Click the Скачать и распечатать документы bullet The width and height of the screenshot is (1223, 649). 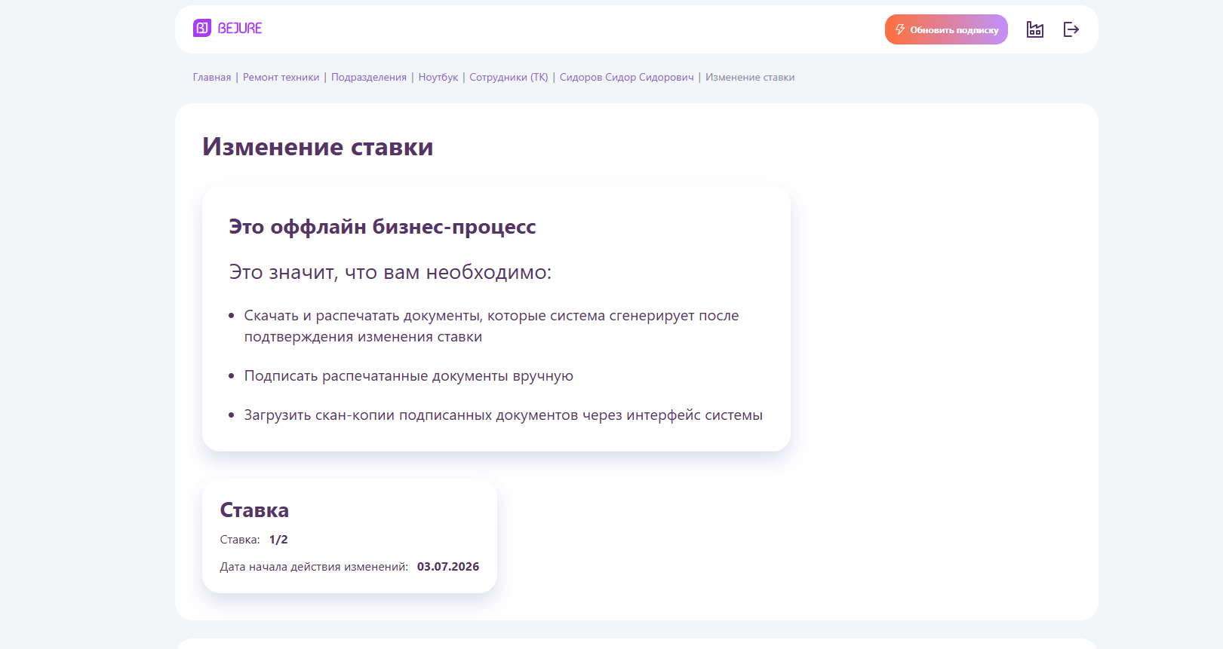(491, 326)
